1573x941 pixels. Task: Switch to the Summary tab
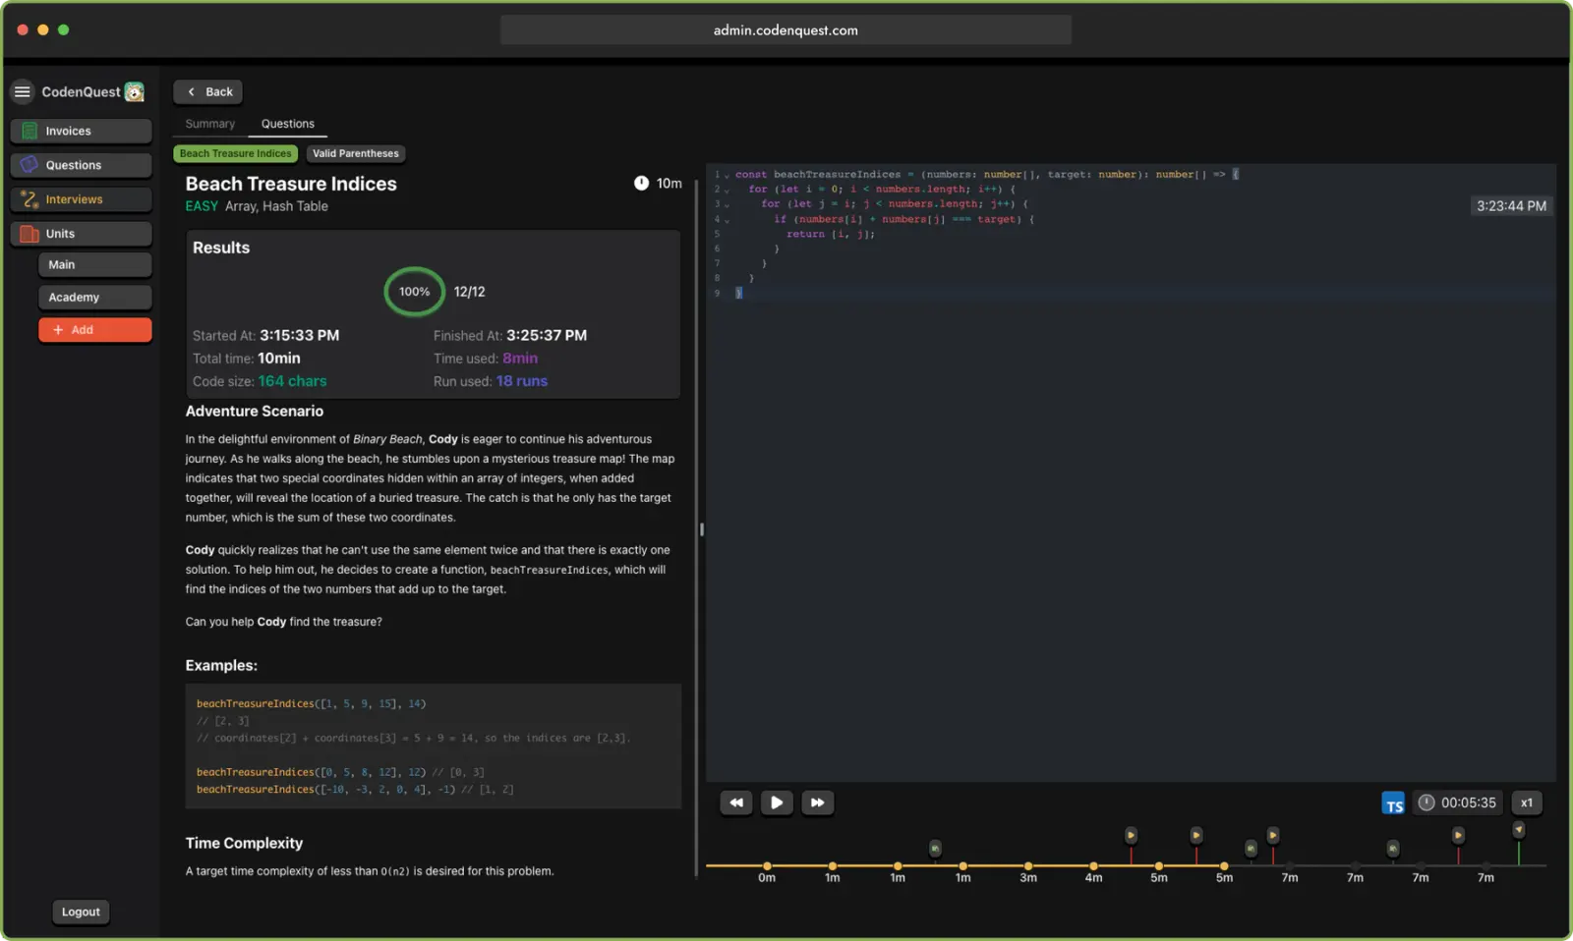210,124
